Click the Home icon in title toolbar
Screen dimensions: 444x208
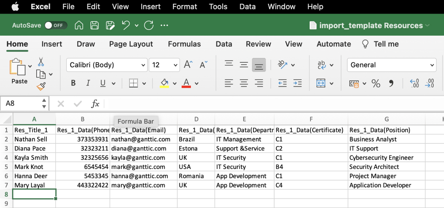(79, 25)
